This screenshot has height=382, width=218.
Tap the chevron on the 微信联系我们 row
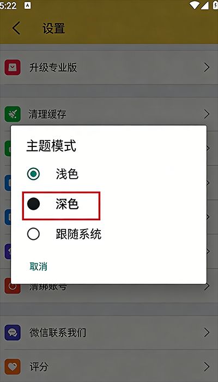pyautogui.click(x=207, y=332)
